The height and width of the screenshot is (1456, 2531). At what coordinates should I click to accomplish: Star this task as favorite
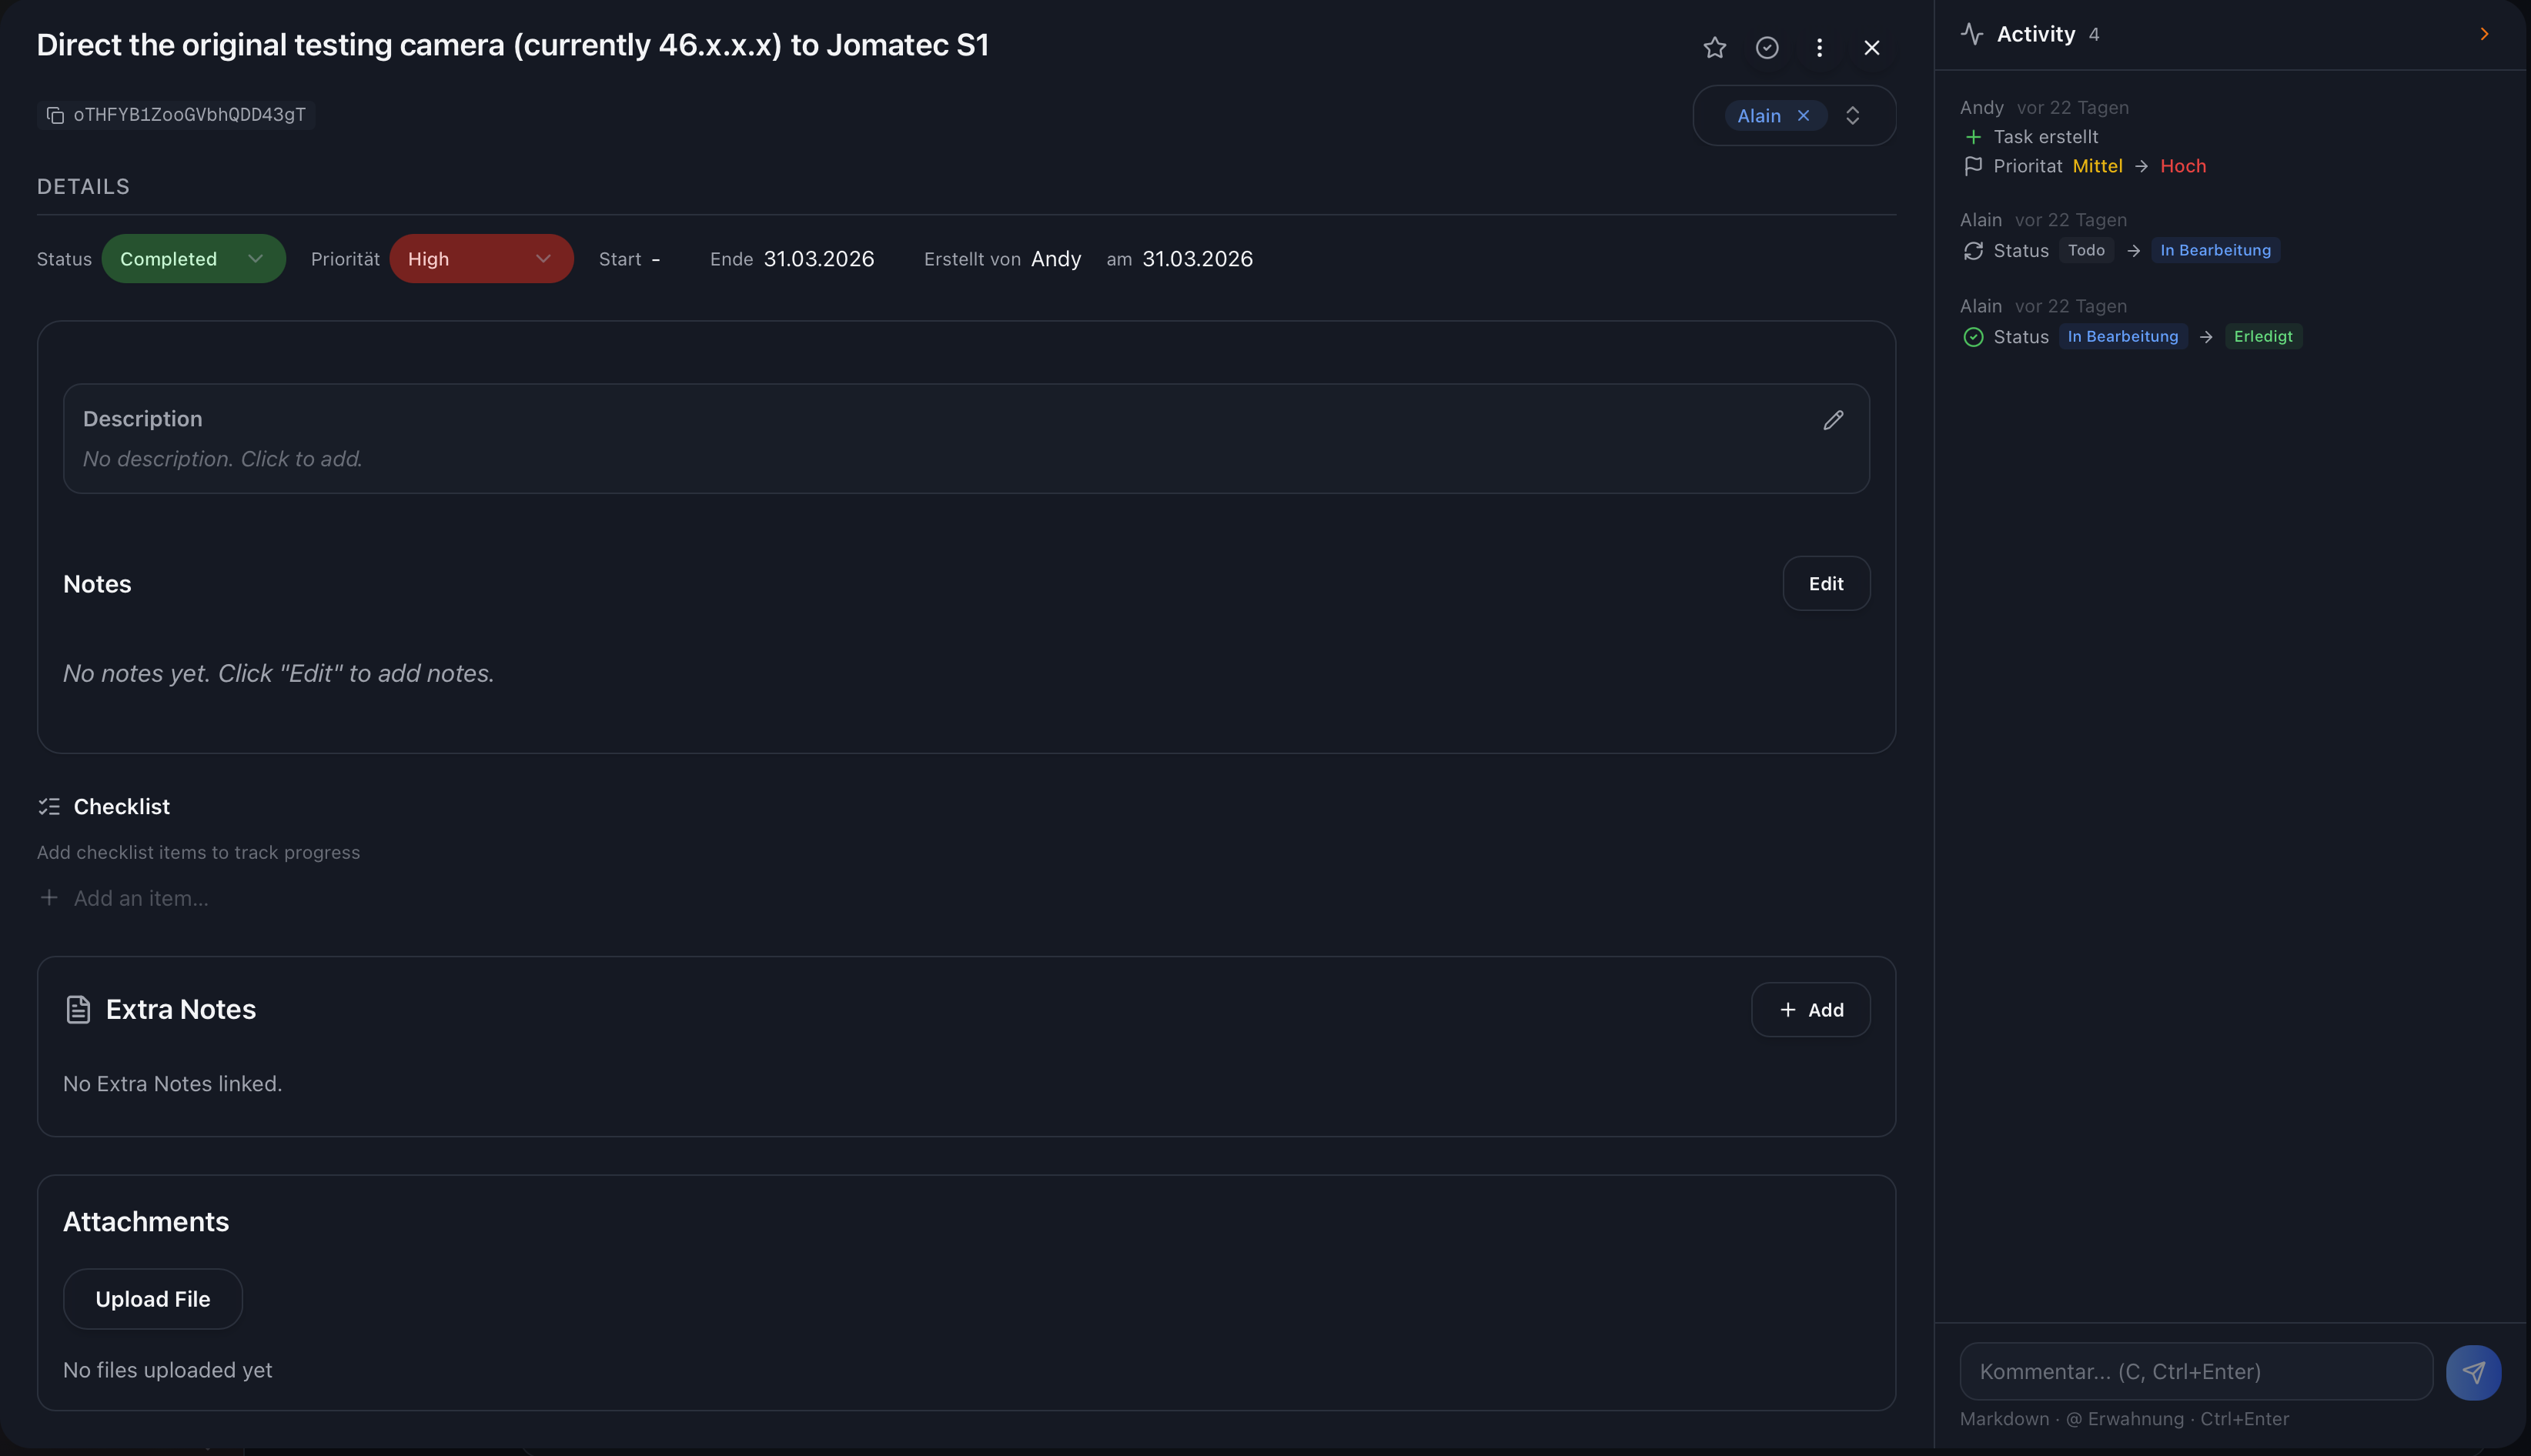1714,48
